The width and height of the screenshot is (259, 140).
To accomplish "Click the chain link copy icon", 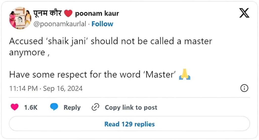I will (95, 107).
